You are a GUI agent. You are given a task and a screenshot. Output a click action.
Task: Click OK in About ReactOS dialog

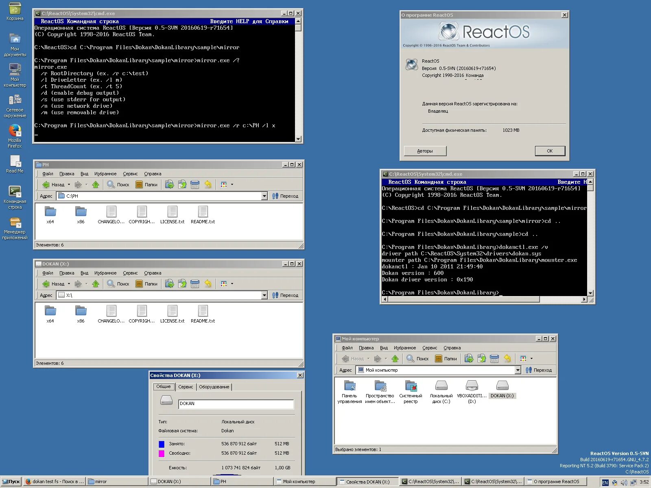550,151
